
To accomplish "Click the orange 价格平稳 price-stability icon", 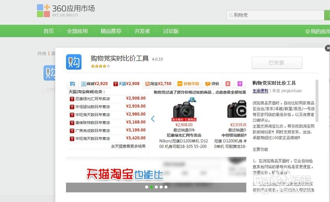I will click(x=187, y=84).
